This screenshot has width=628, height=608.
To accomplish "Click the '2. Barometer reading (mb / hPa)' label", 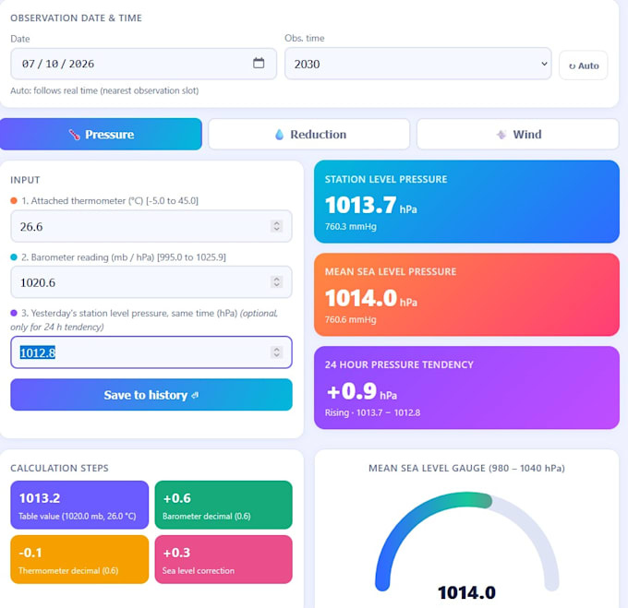I will (x=124, y=257).
